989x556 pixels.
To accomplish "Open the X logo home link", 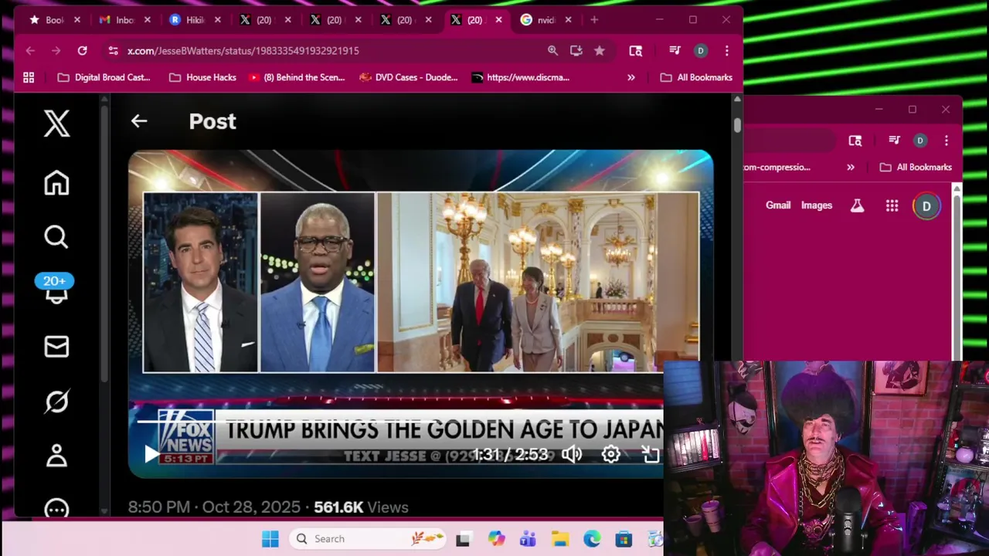I will [x=56, y=124].
